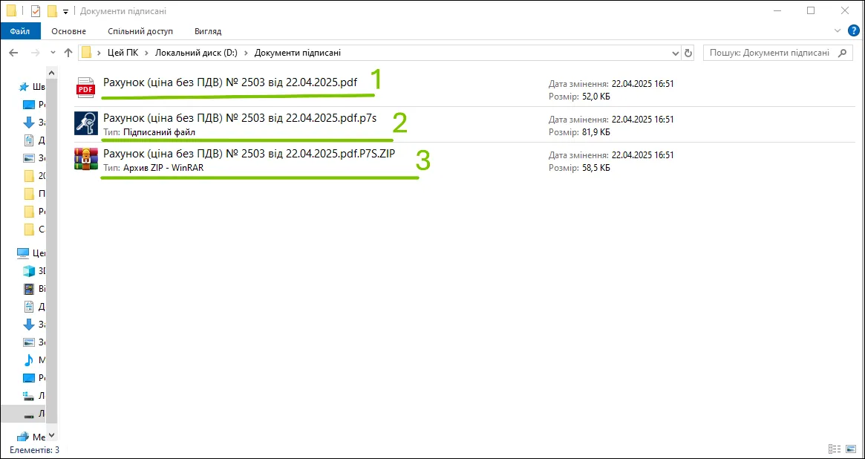Click the sidebar scrollbar down arrow
The width and height of the screenshot is (865, 459).
coord(52,435)
